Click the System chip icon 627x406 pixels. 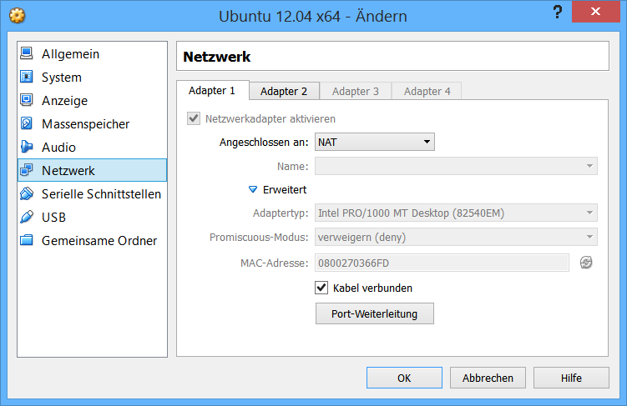coord(26,78)
